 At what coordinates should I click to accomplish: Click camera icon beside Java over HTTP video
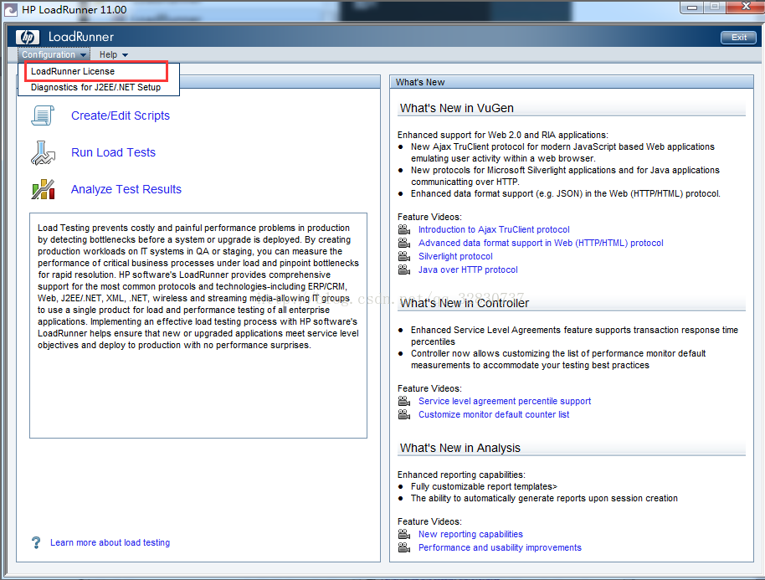[404, 269]
